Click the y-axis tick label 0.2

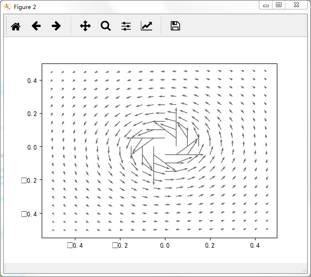pos(32,114)
